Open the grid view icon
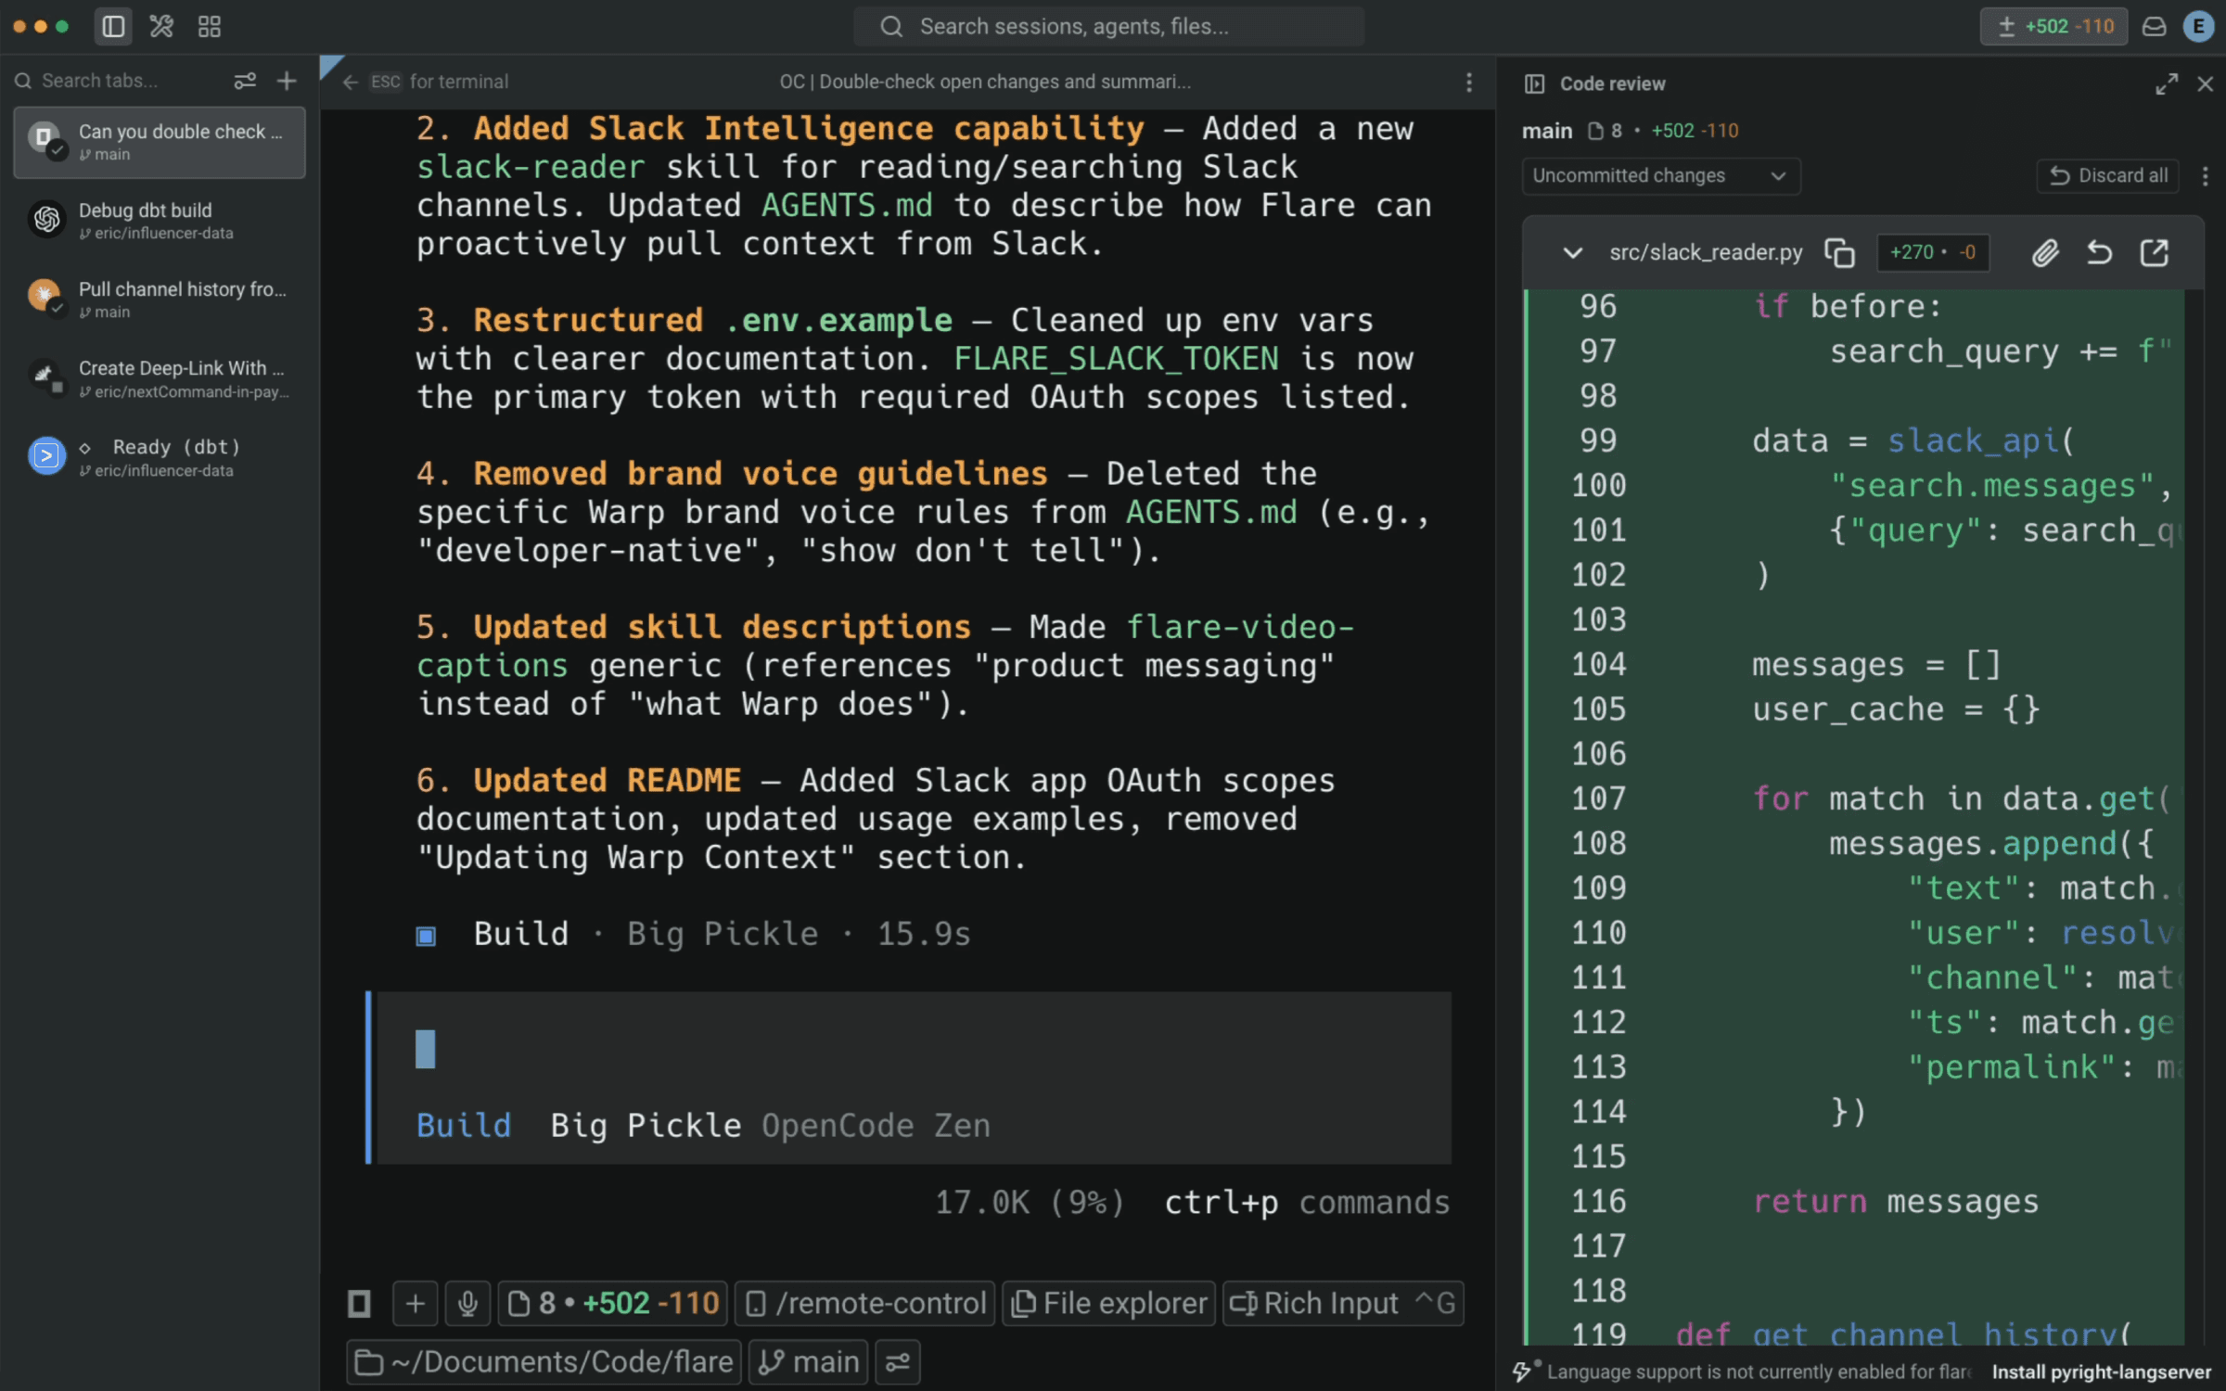 pyautogui.click(x=210, y=26)
